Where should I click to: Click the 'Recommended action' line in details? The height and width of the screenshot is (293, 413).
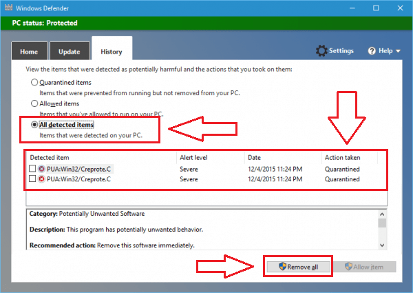coord(112,245)
